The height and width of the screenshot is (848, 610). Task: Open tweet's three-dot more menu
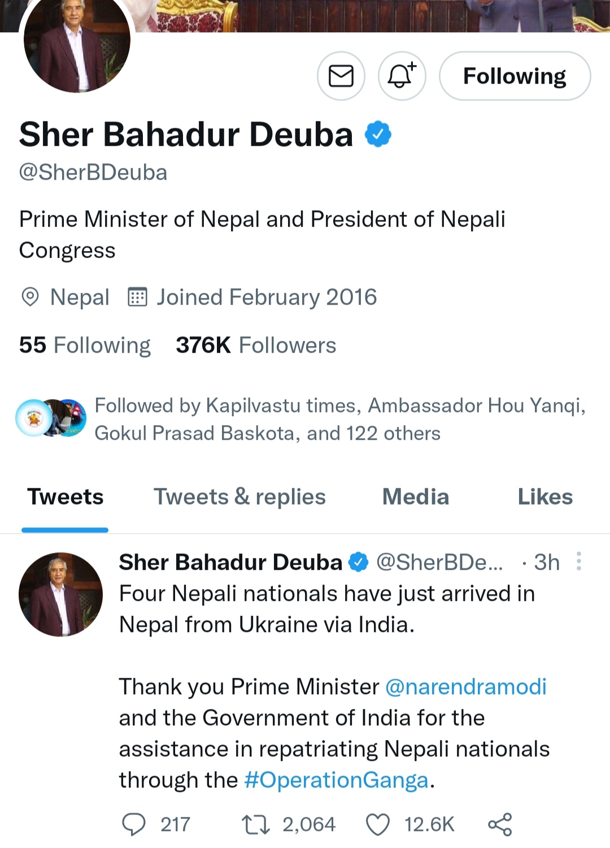tap(578, 561)
